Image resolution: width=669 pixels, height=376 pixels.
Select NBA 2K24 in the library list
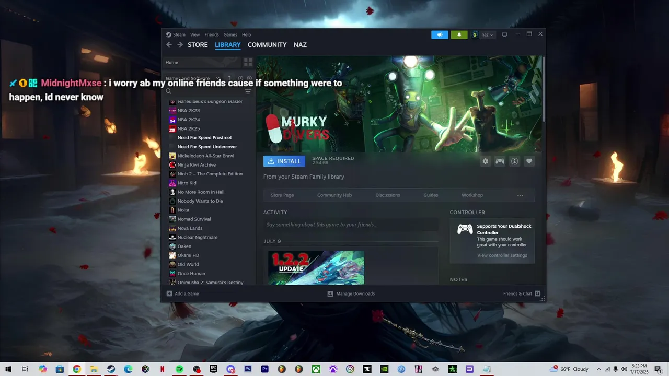[x=188, y=120]
